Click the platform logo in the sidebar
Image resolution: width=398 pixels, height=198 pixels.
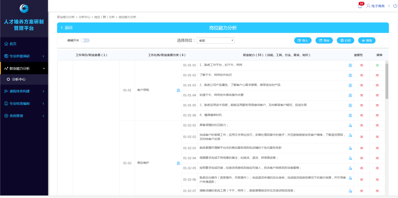[24, 9]
